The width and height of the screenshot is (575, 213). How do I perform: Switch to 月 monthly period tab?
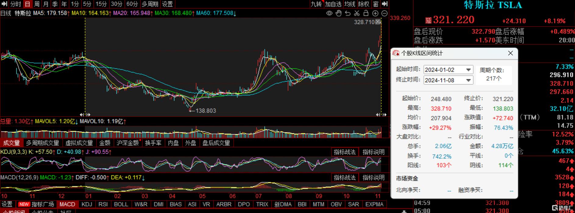(x=46, y=4)
